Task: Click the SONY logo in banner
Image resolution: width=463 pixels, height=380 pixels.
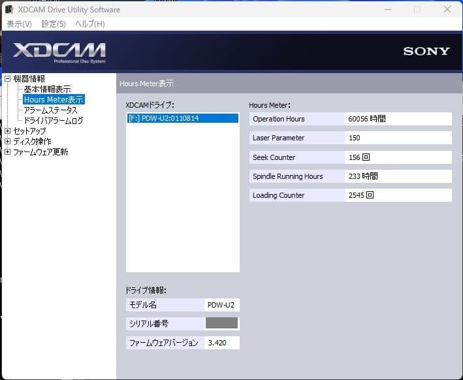Action: [426, 51]
